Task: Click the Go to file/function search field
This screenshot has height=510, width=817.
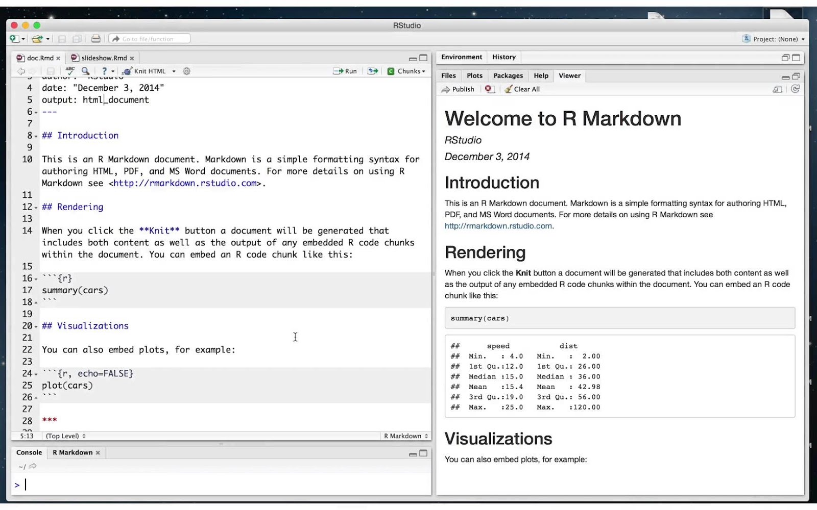Action: (x=149, y=38)
